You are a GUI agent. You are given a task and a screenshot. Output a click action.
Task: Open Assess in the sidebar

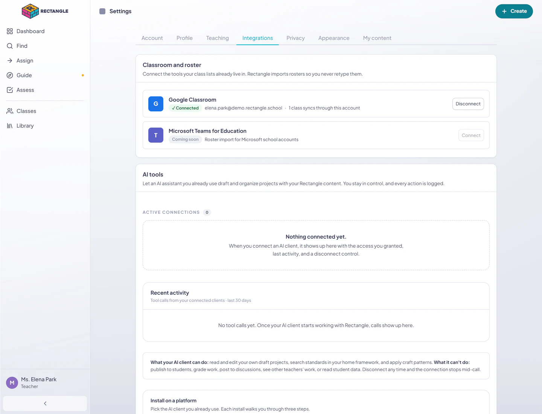point(45,90)
